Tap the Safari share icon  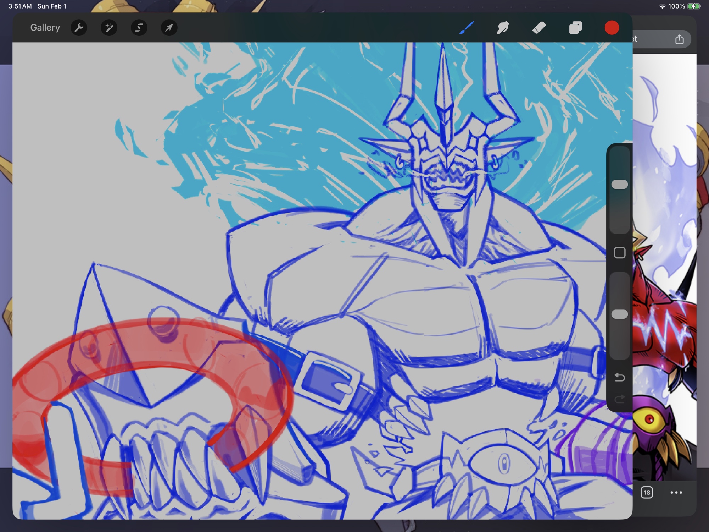click(x=679, y=39)
